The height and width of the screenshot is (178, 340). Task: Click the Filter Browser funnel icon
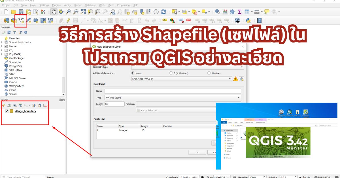click(15, 33)
